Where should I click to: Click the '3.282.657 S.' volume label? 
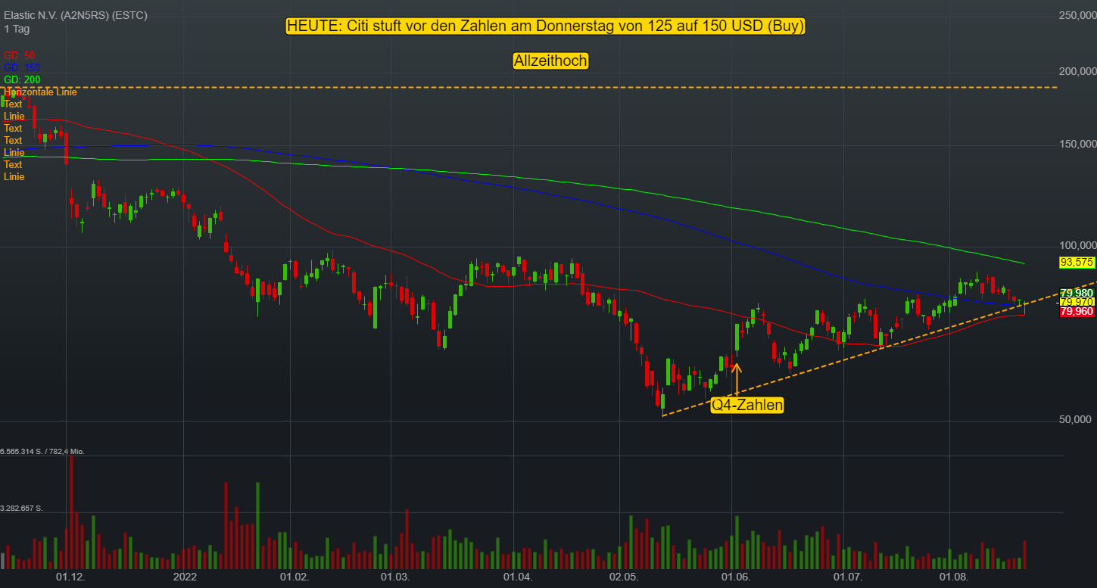21,508
